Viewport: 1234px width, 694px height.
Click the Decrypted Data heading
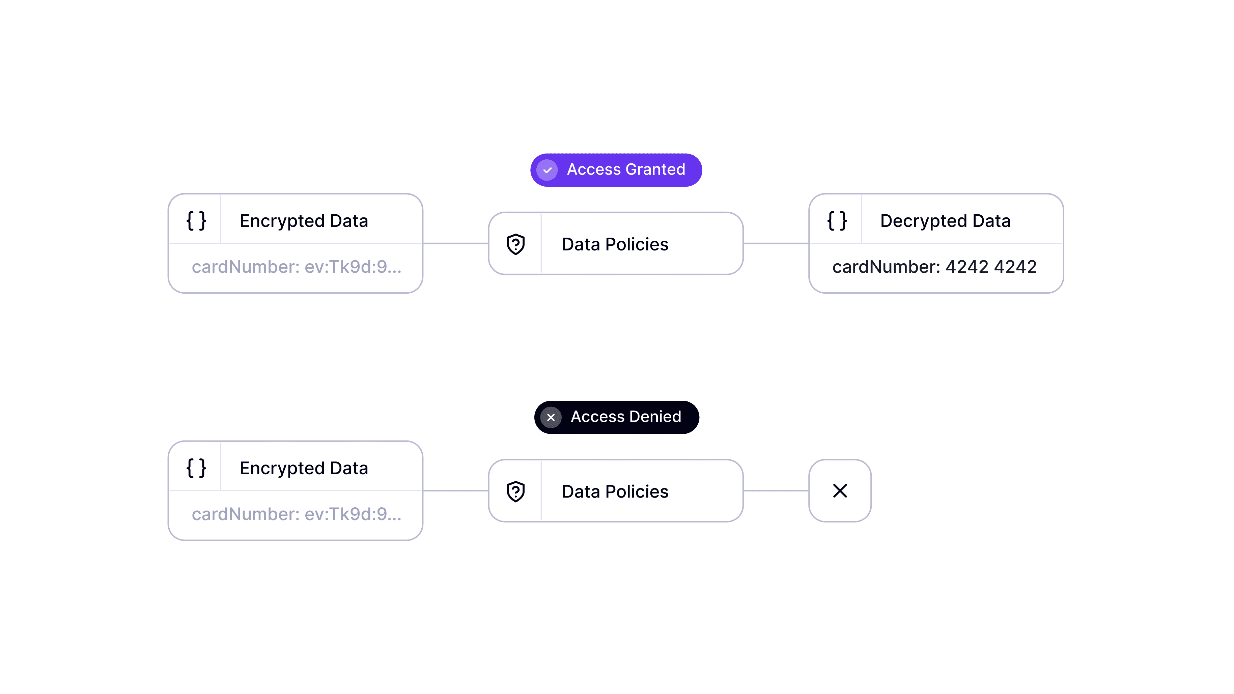945,221
